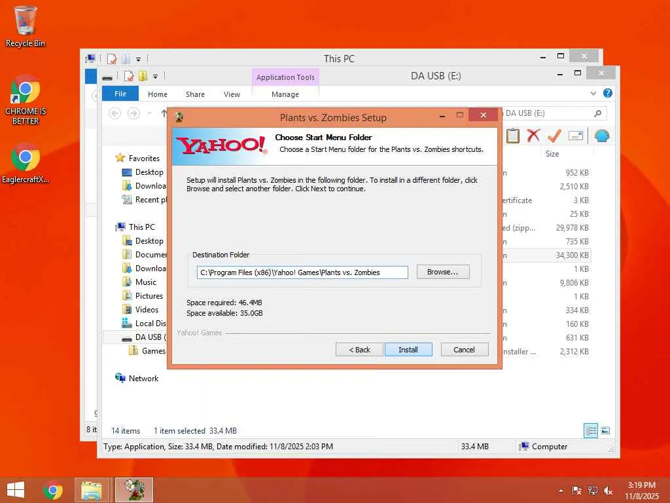Switch to the Share ribbon tab
This screenshot has height=503, width=670.
pyautogui.click(x=195, y=94)
